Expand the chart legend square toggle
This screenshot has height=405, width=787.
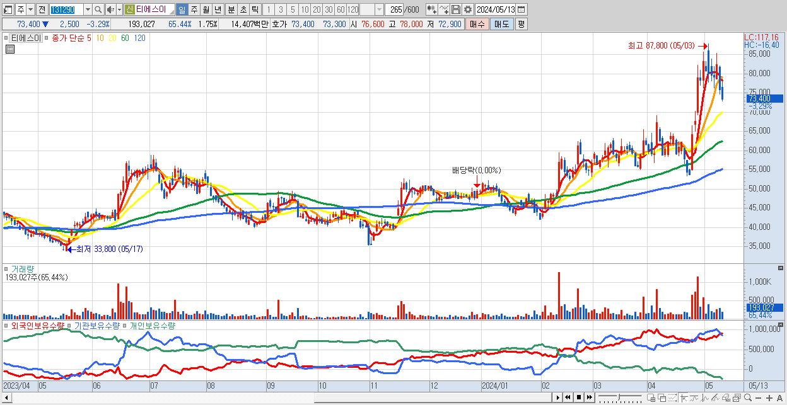click(6, 38)
